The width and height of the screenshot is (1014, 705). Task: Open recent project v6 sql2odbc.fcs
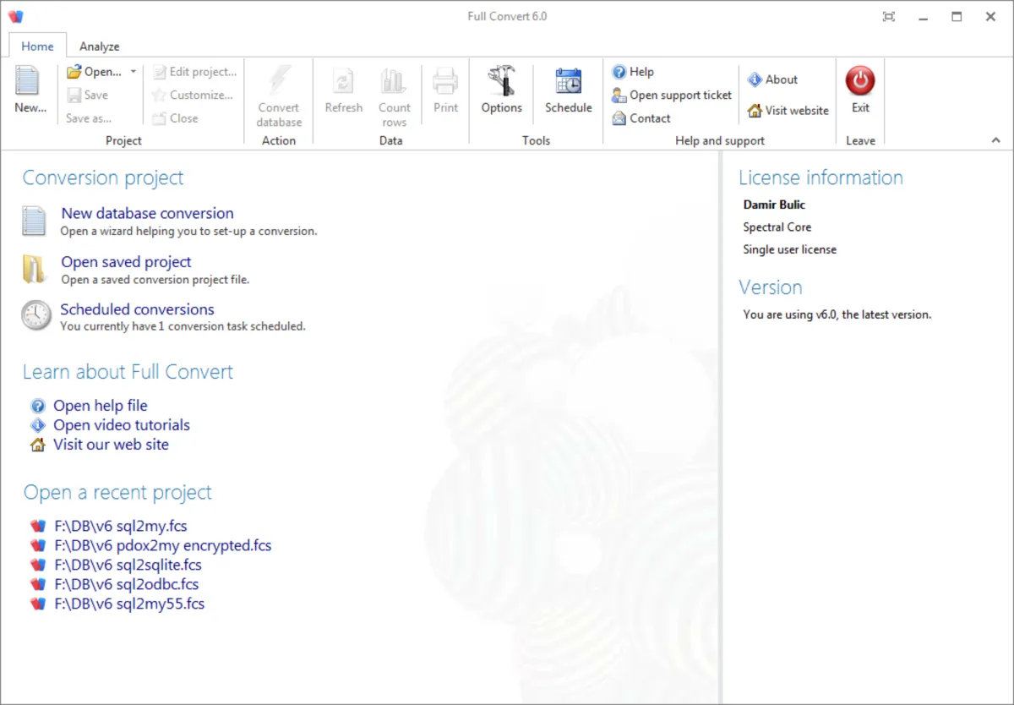[x=126, y=584]
